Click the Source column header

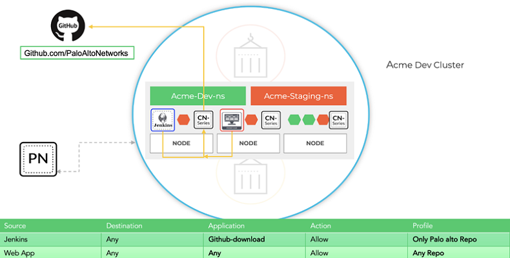15,226
